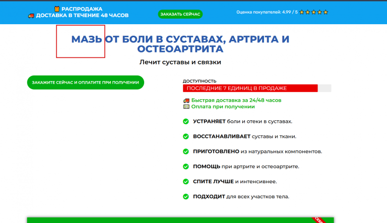Viewport: 387px width, 223px height.
Task: Click the ДОСТУПНОСТЬ label
Action: point(200,81)
